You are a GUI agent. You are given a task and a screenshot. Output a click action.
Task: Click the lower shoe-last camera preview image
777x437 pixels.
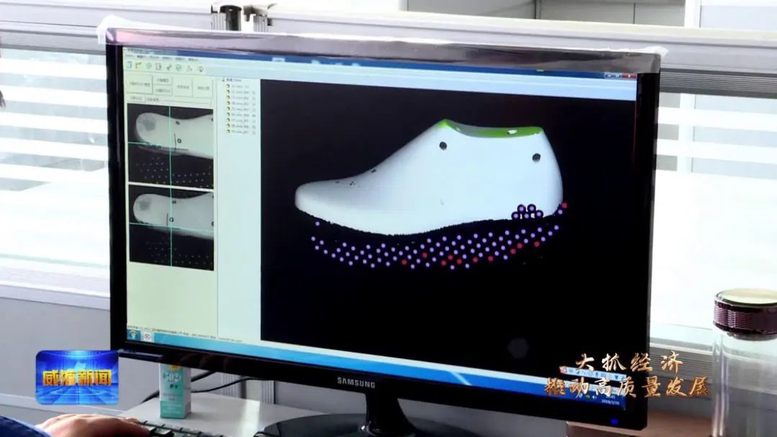pyautogui.click(x=171, y=228)
